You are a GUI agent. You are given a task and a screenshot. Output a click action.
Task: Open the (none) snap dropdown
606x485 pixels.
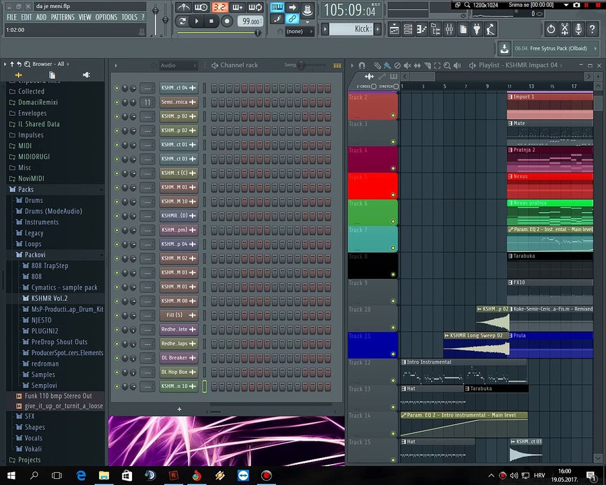click(300, 32)
